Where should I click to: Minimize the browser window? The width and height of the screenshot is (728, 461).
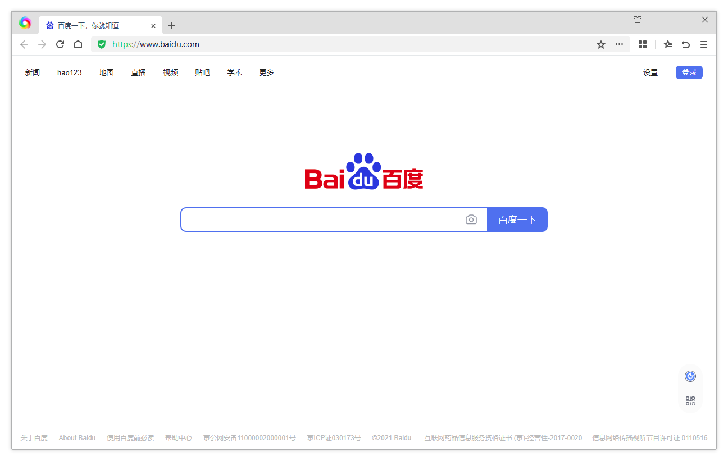[x=660, y=20]
